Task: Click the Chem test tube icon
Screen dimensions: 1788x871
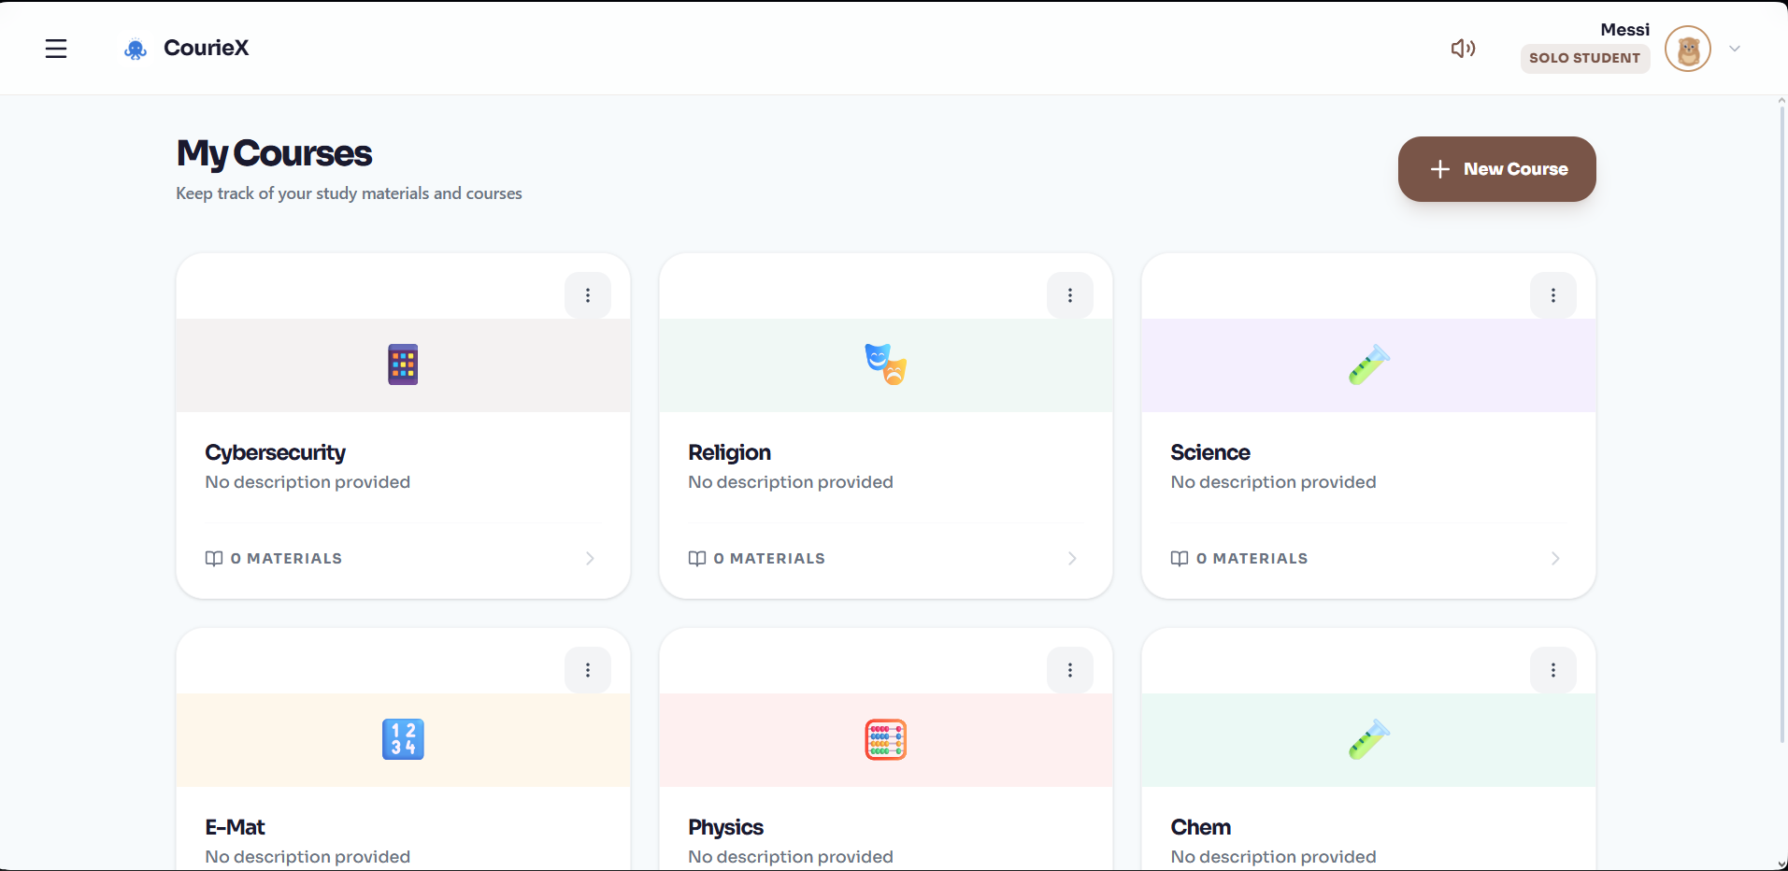Action: [x=1369, y=739]
